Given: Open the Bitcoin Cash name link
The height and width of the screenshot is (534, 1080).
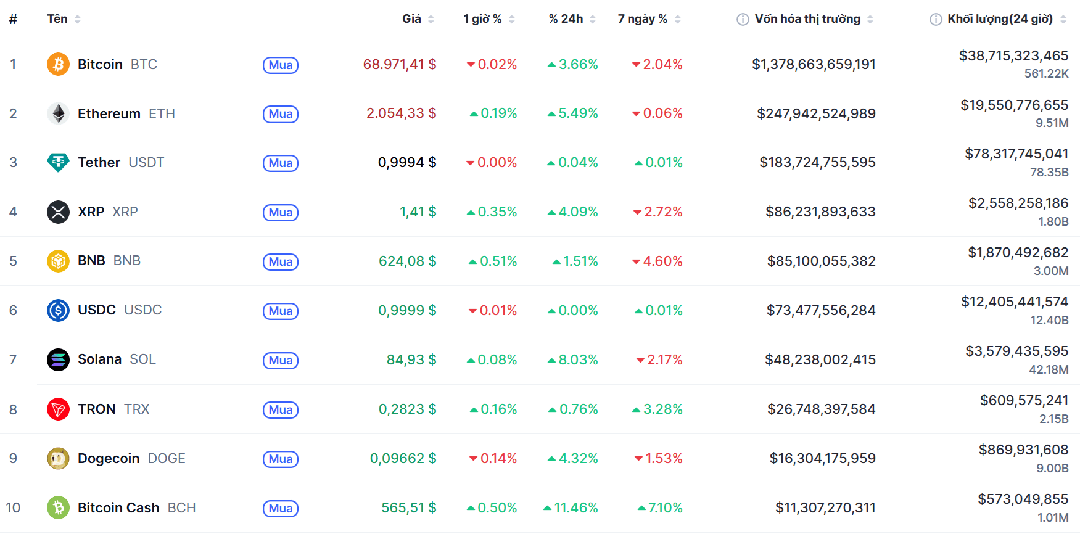Looking at the screenshot, I should pyautogui.click(x=118, y=507).
